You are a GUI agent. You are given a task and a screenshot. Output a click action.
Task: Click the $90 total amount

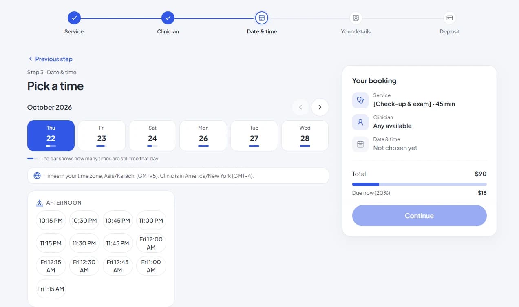pos(481,174)
